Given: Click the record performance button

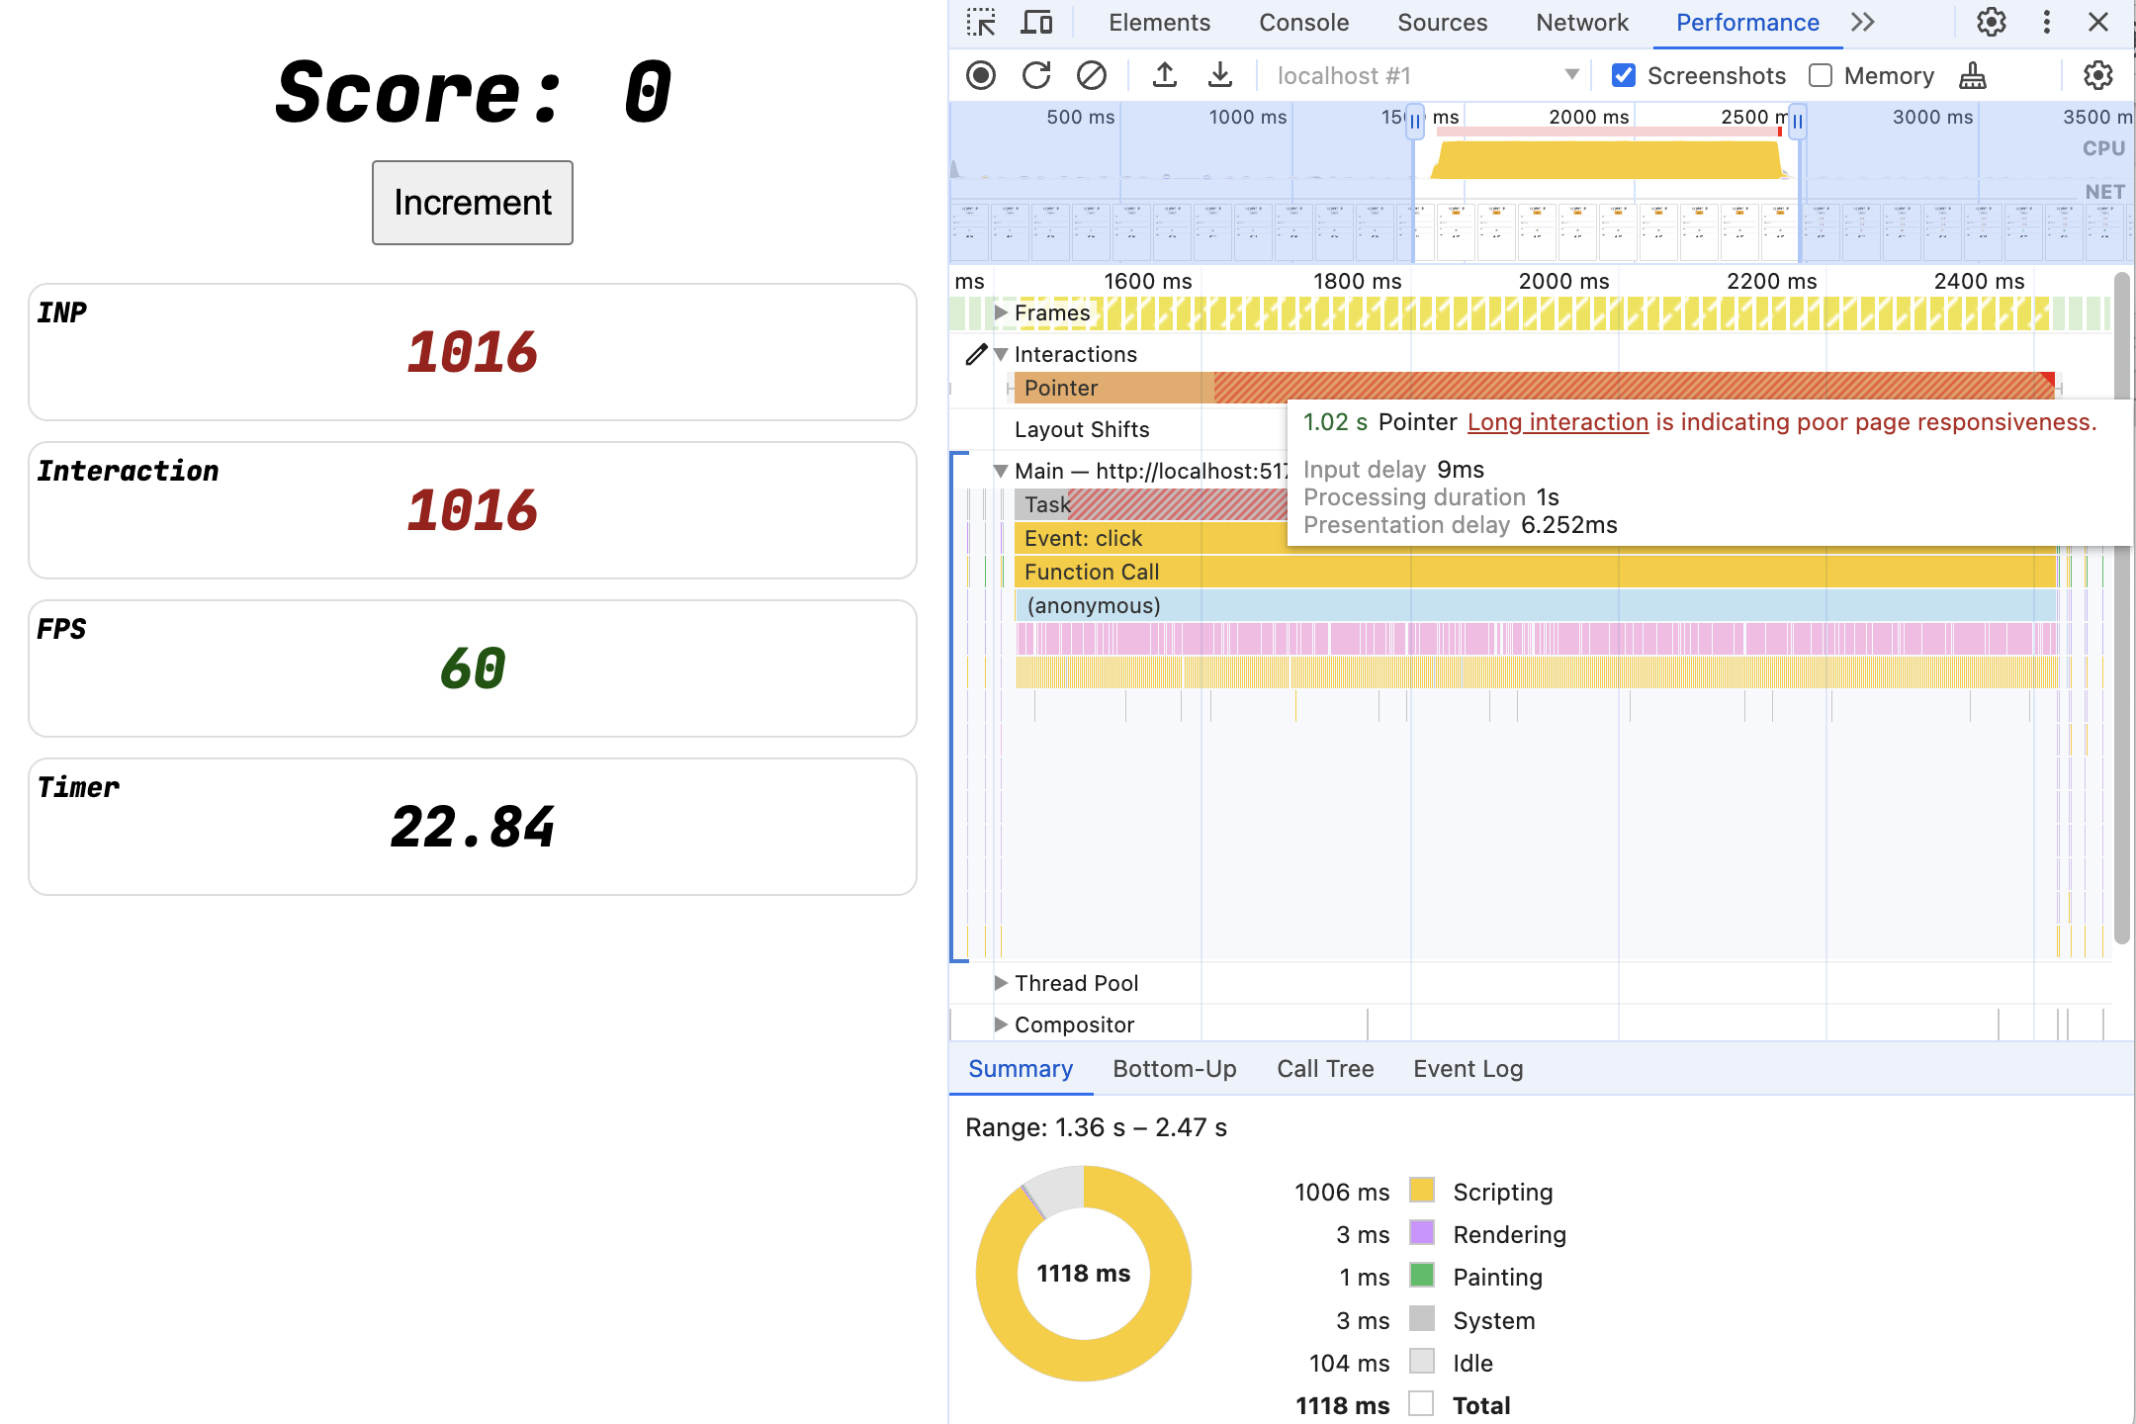Looking at the screenshot, I should click(982, 73).
